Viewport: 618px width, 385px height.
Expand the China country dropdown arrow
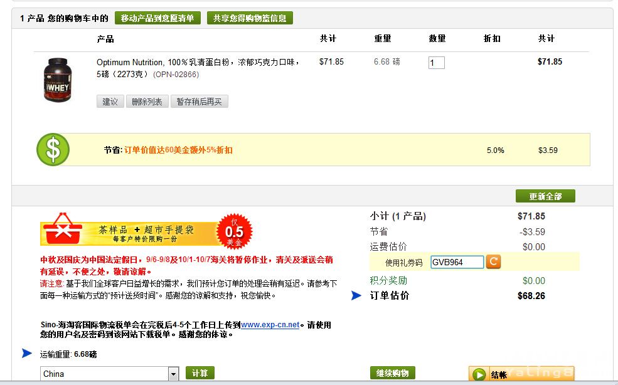[173, 374]
